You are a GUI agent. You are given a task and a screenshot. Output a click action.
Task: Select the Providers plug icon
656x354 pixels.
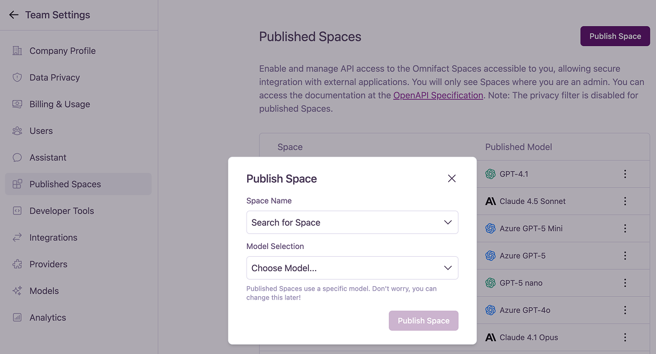[x=17, y=264]
